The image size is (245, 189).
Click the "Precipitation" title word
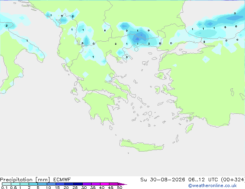(x=16, y=180)
